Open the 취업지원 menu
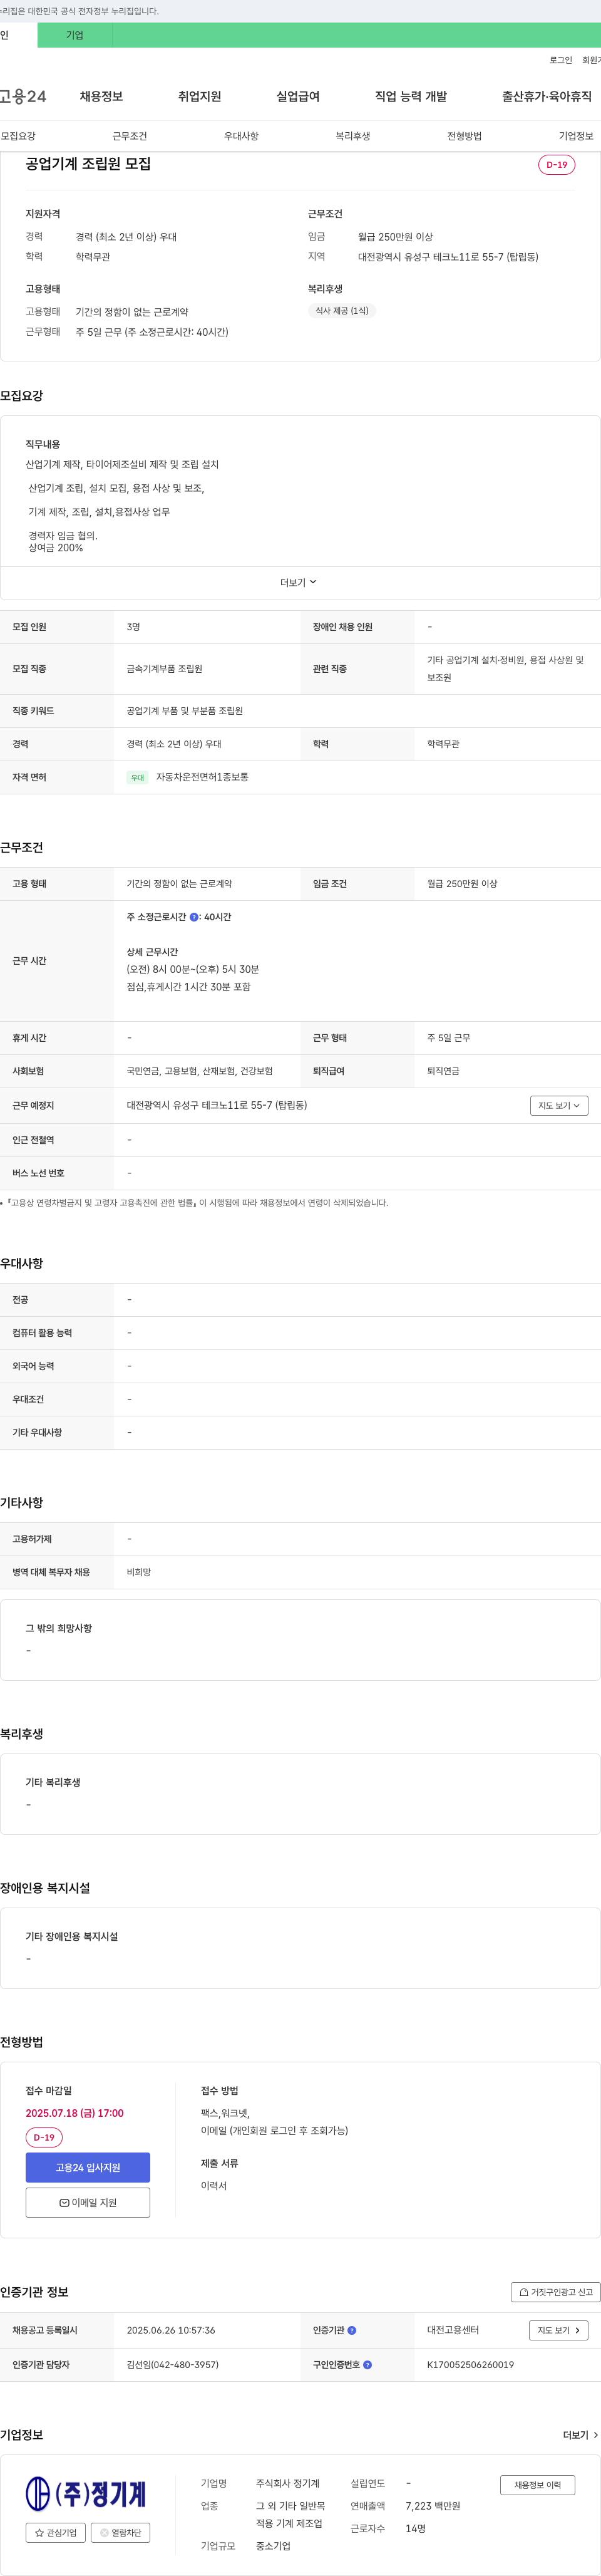The width and height of the screenshot is (601, 2576). coord(199,96)
